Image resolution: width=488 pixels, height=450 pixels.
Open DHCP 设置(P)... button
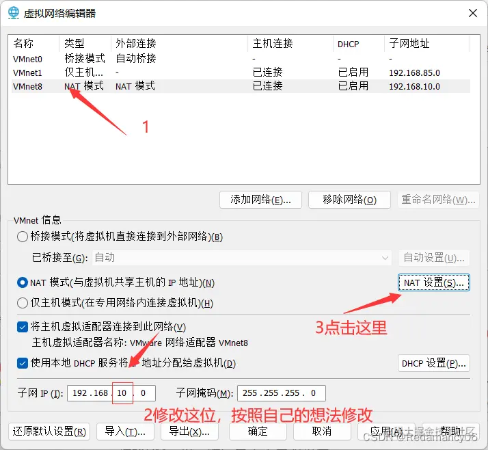434,363
